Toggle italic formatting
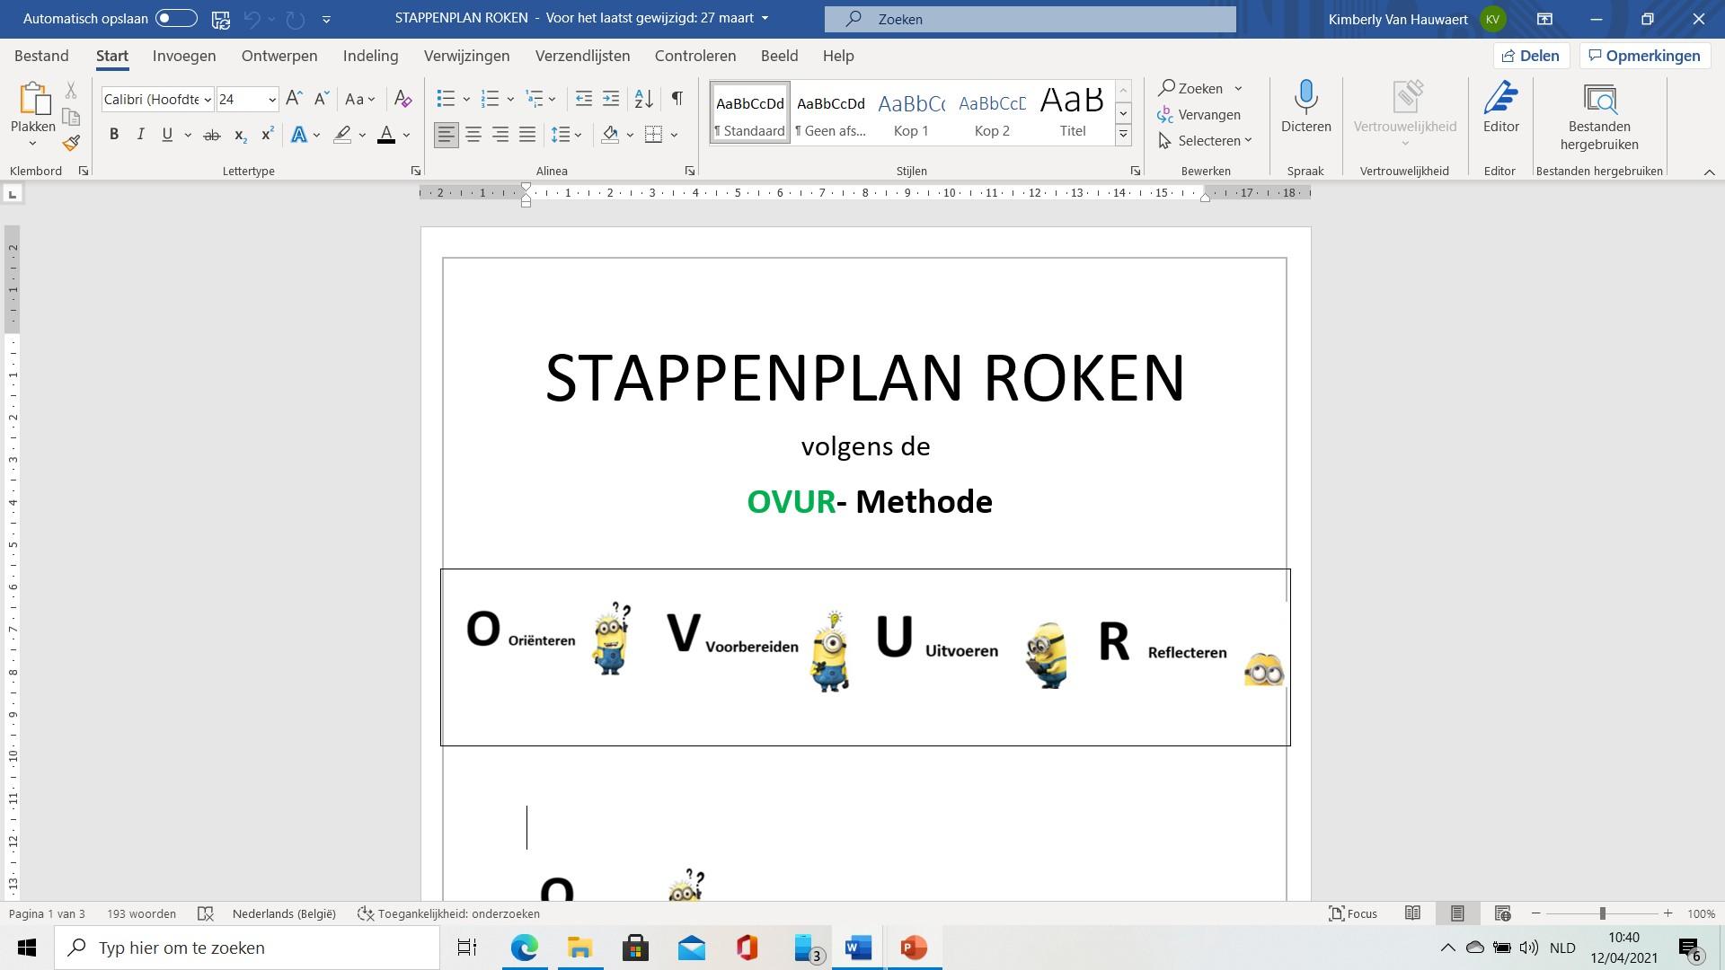This screenshot has height=970, width=1725. coord(140,135)
